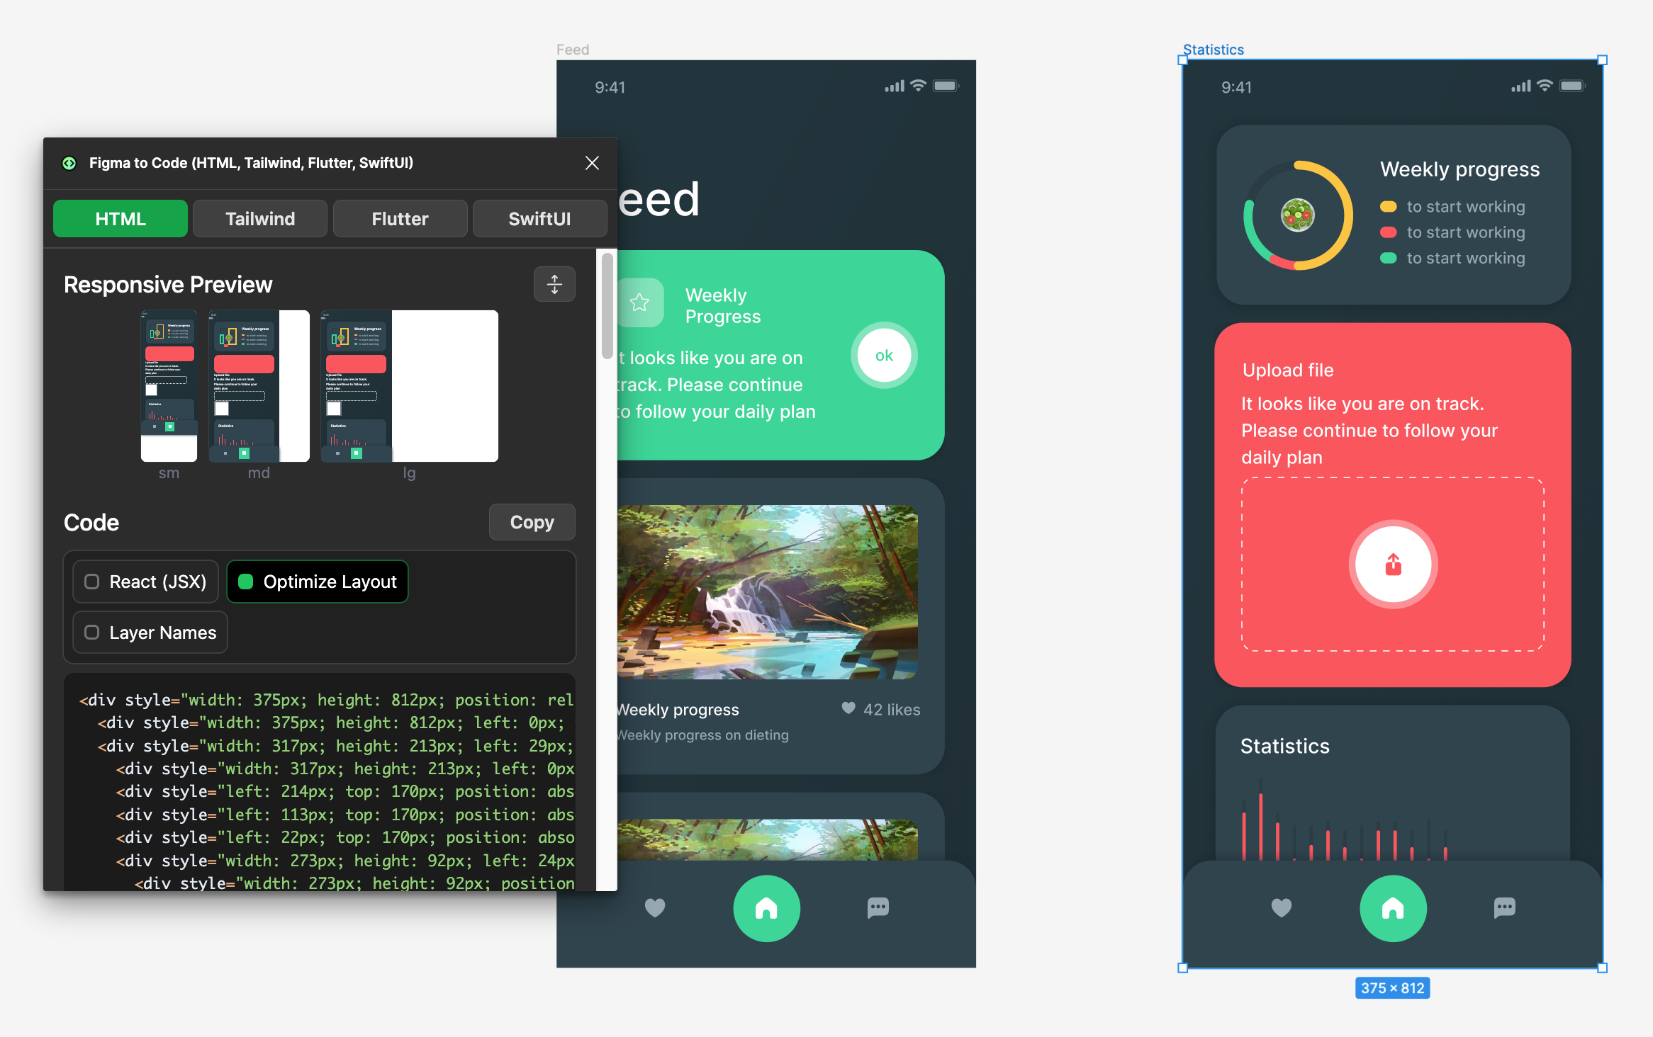
Task: Close the Figma to Code plugin panel
Action: click(592, 162)
